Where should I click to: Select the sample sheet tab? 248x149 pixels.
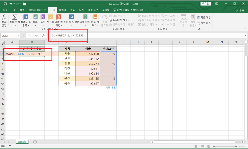point(22,142)
